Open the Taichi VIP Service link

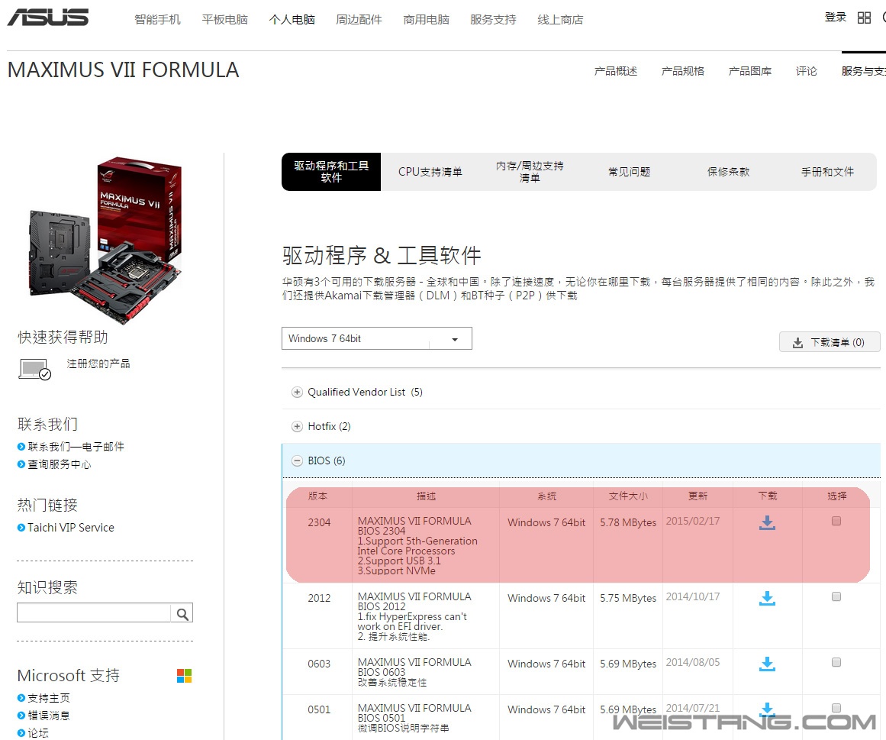click(70, 528)
